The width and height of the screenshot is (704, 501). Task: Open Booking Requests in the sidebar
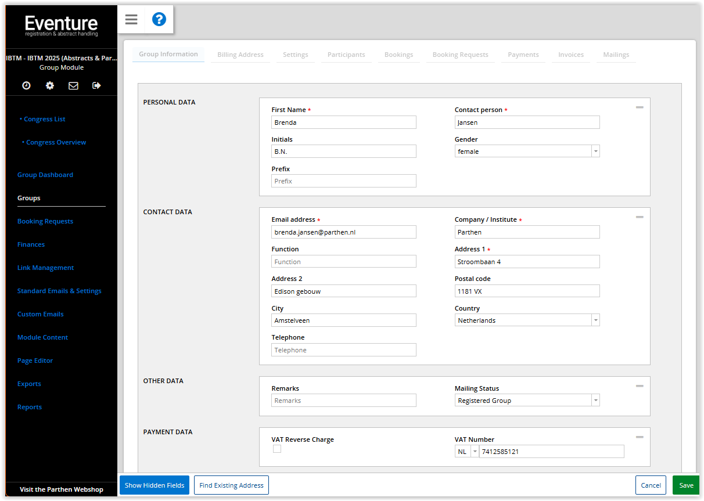click(x=45, y=221)
